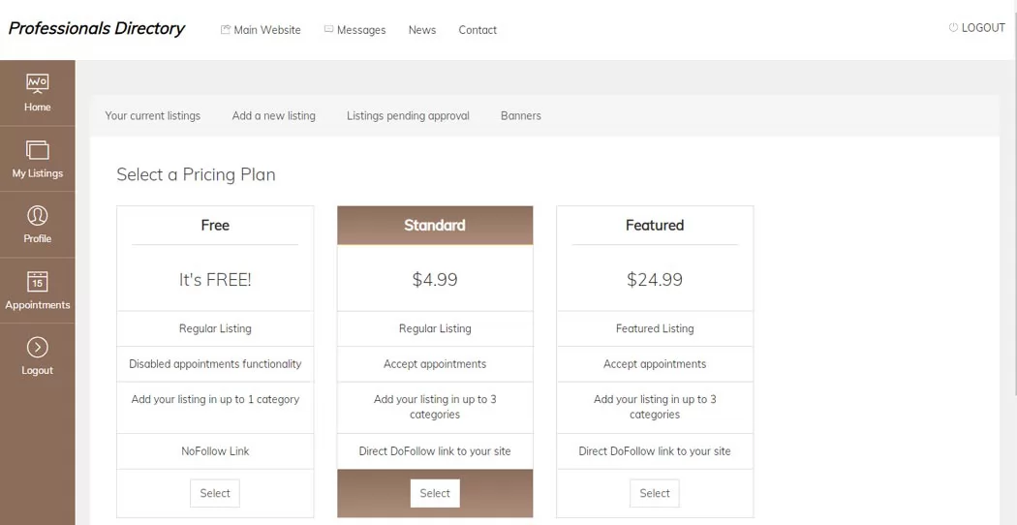Switch to the Banners tab
This screenshot has width=1017, height=525.
point(521,115)
